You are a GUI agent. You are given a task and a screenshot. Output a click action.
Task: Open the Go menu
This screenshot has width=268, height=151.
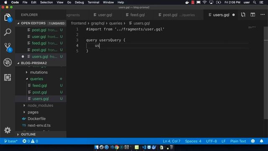point(69,3)
